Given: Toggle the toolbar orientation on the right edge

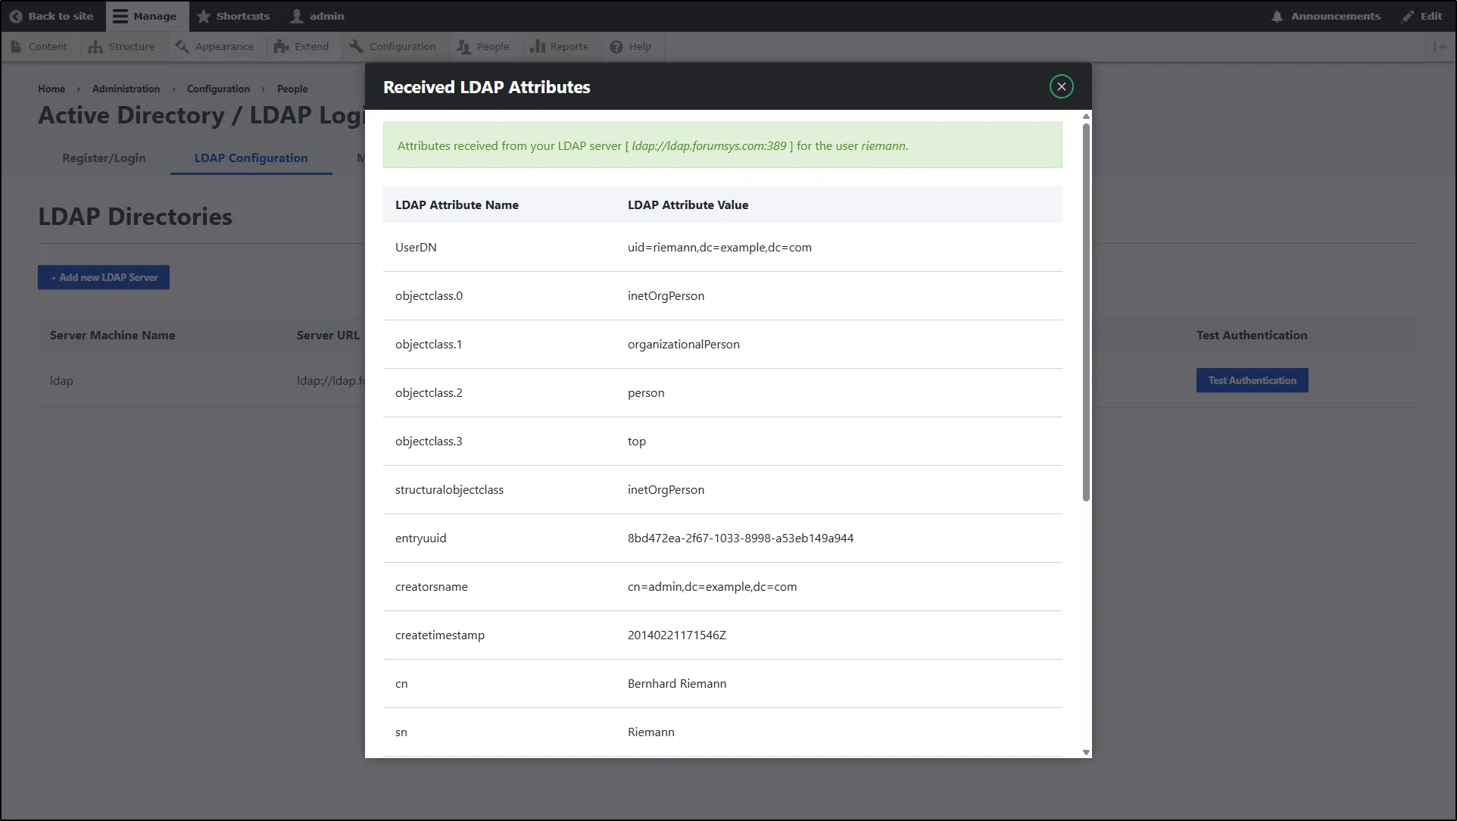Looking at the screenshot, I should (1442, 46).
